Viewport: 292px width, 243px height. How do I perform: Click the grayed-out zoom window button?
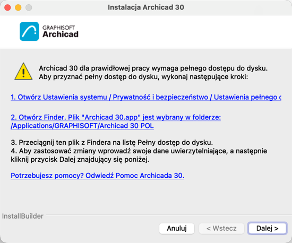(29, 7)
